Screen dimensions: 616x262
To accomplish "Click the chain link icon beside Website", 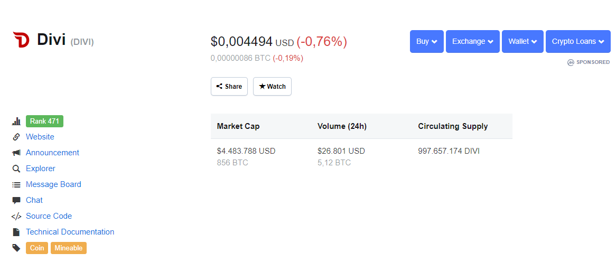I will [16, 137].
